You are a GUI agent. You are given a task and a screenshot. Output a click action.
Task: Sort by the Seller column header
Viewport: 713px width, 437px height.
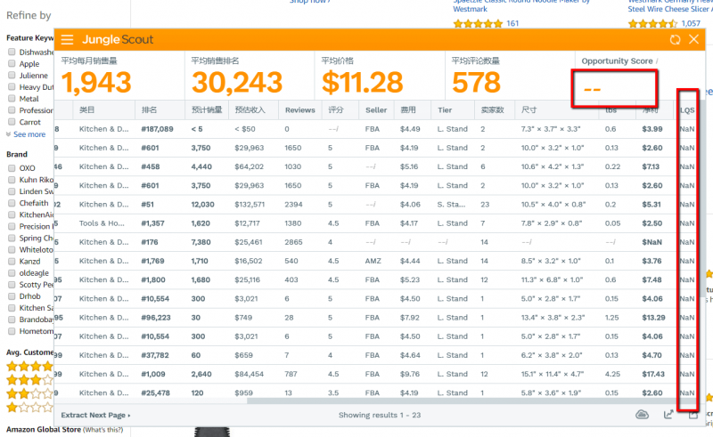point(376,110)
